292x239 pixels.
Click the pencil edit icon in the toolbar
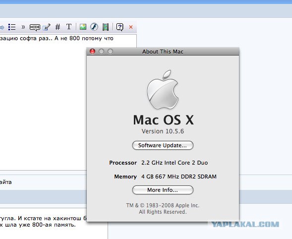47,27
